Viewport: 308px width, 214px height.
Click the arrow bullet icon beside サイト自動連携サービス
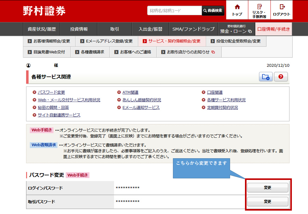click(34, 115)
